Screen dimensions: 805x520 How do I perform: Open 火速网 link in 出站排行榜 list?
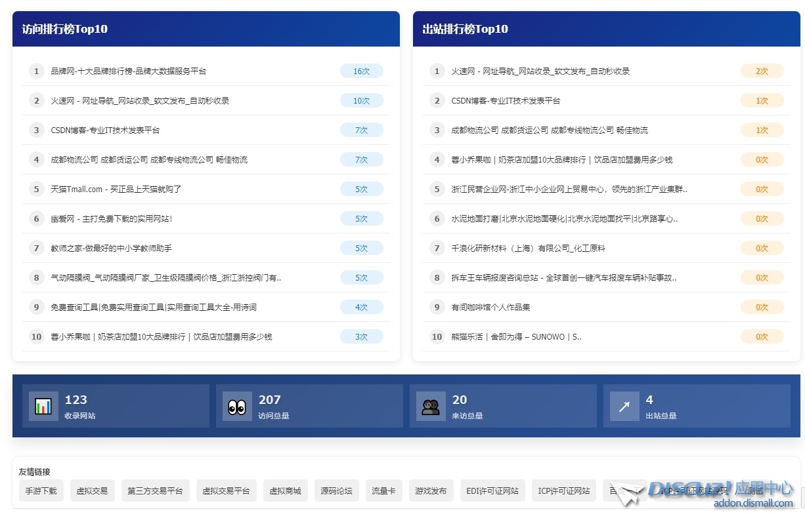pos(540,71)
